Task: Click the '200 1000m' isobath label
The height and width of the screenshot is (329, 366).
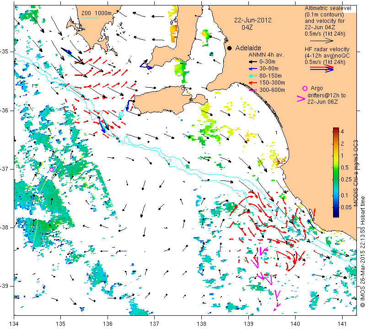Action: pos(97,13)
